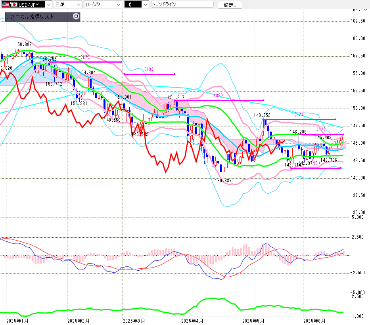Select the (17) trendline label
This screenshot has width=370, height=325.
321,129
